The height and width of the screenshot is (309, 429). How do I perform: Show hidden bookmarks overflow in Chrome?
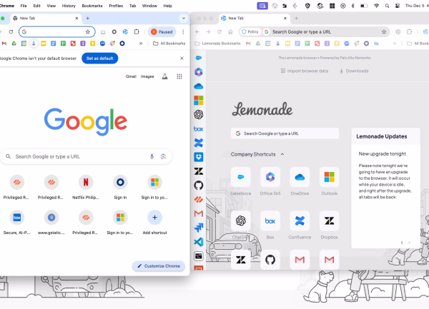tap(141, 44)
